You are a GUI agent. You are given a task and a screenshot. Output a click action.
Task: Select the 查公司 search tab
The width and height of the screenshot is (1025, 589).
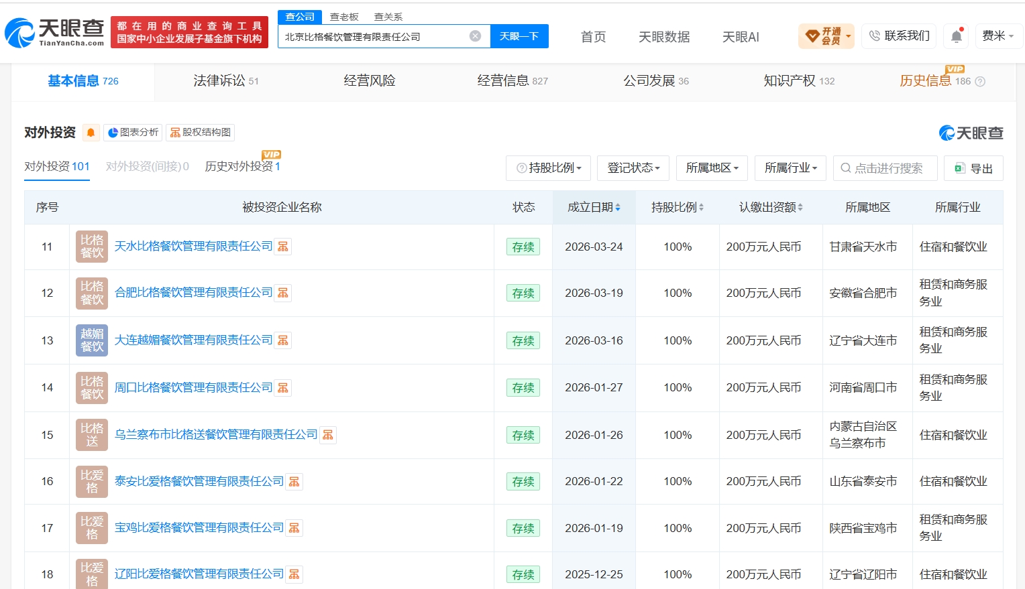pyautogui.click(x=300, y=17)
